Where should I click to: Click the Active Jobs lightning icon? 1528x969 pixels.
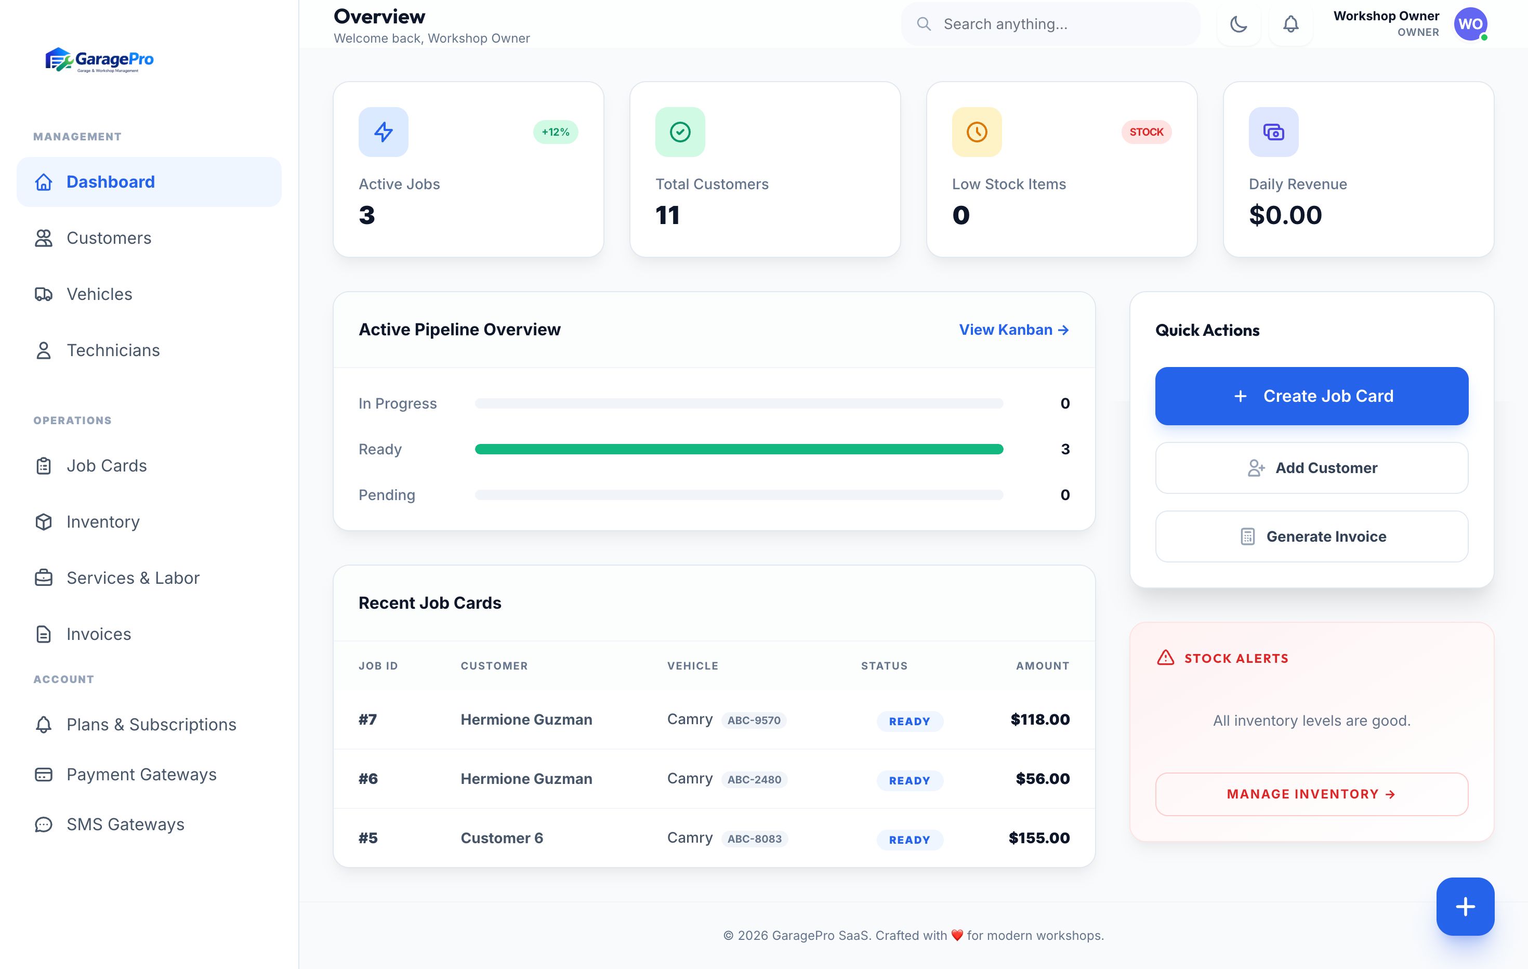coord(383,132)
